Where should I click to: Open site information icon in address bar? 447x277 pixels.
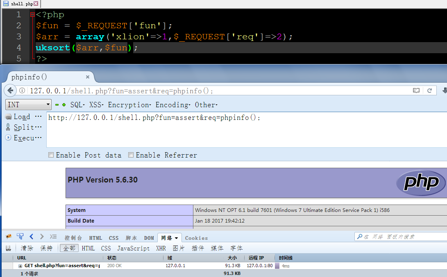pyautogui.click(x=22, y=90)
